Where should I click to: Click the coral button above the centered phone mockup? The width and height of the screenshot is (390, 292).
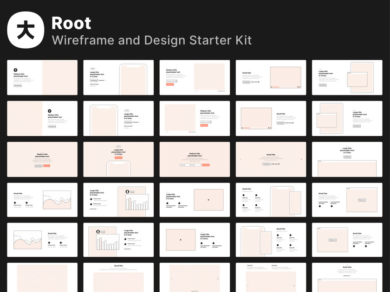coord(118,158)
